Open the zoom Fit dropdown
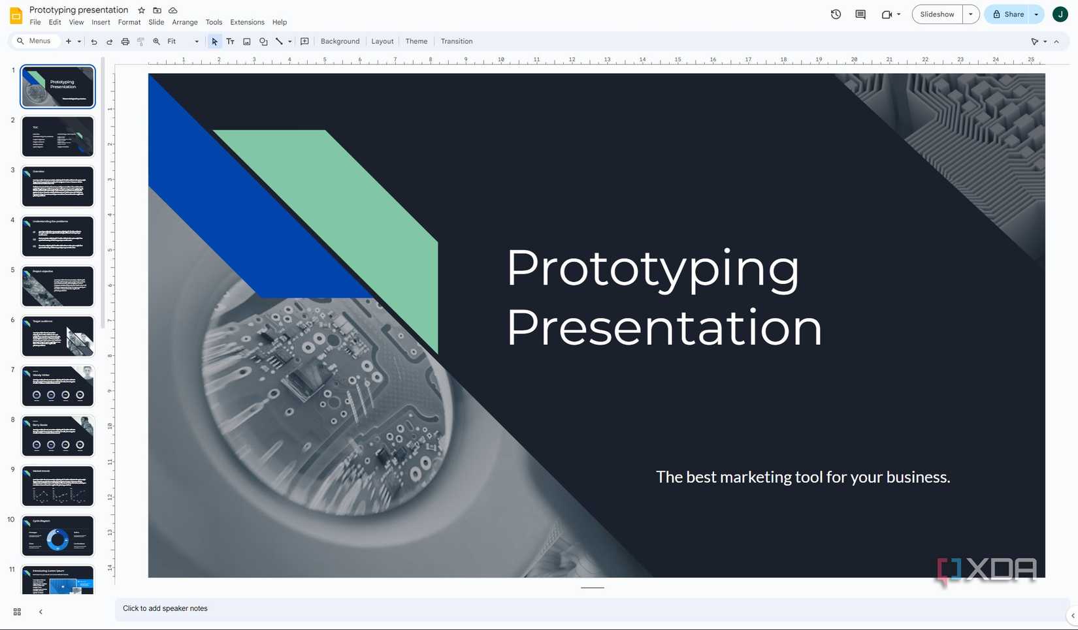The width and height of the screenshot is (1078, 630). pyautogui.click(x=195, y=41)
